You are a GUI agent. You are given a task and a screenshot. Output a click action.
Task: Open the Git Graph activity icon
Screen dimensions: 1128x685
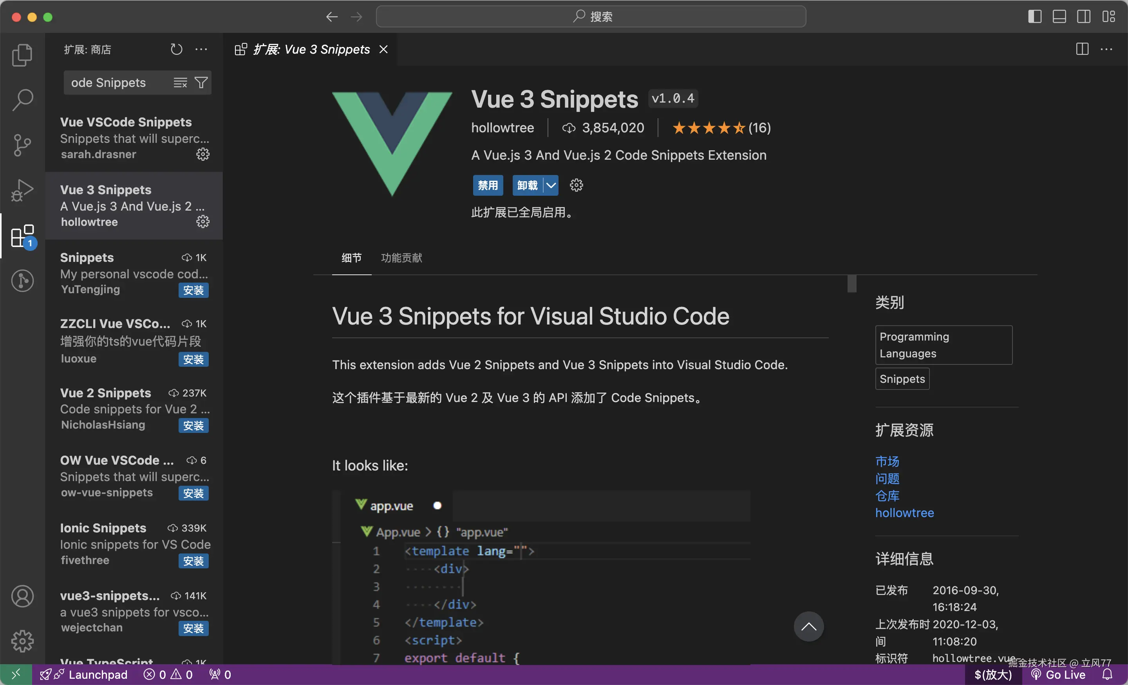click(x=22, y=281)
